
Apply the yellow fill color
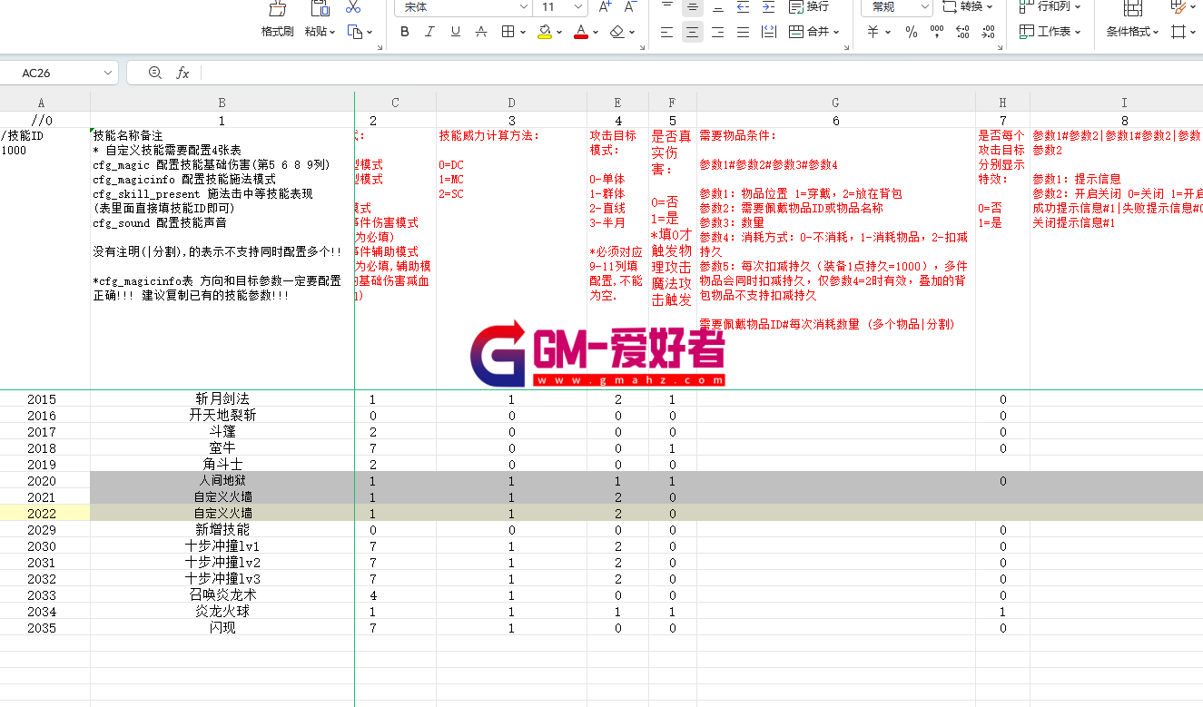point(544,32)
